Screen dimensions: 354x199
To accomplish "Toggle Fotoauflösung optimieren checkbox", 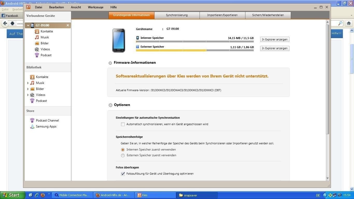I will point(123,174).
